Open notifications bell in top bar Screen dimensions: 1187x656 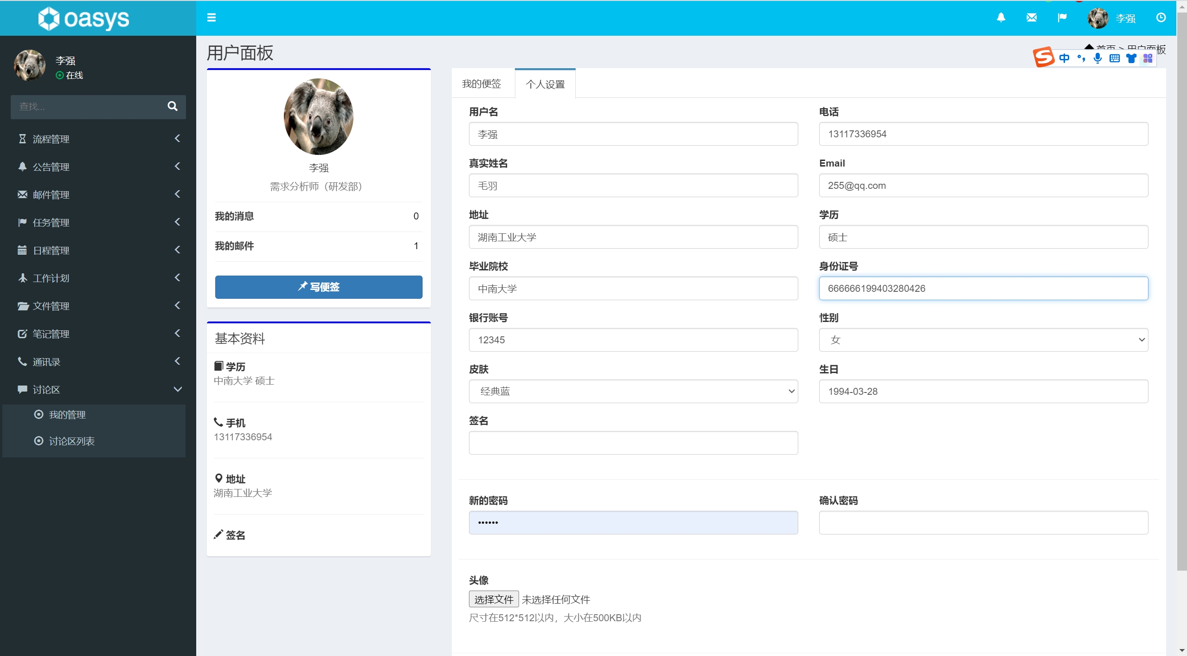(x=1001, y=18)
